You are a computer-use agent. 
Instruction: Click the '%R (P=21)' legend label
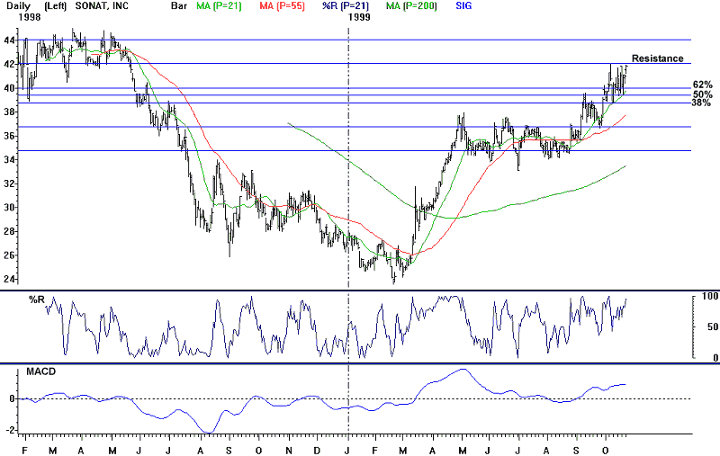click(x=346, y=6)
